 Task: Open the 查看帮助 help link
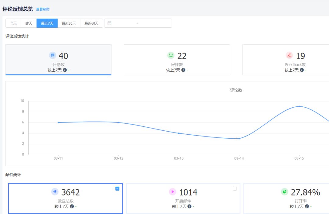[x=43, y=9]
